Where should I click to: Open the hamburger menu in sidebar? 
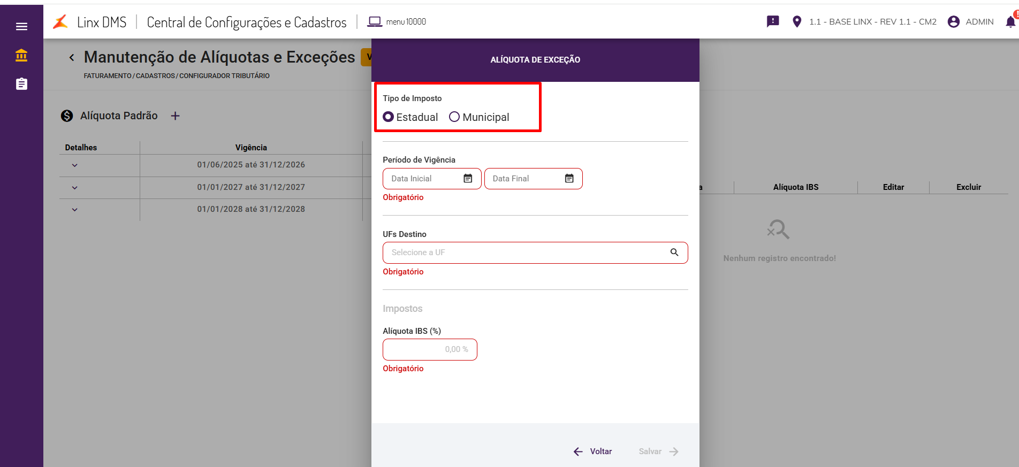(x=21, y=27)
